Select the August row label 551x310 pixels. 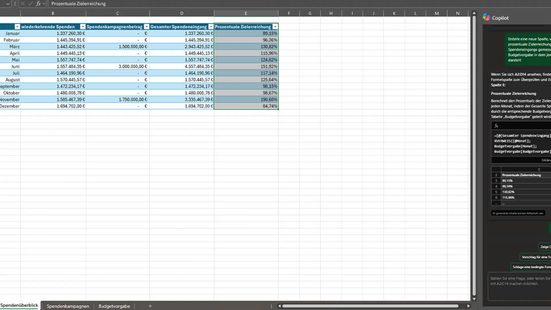12,80
